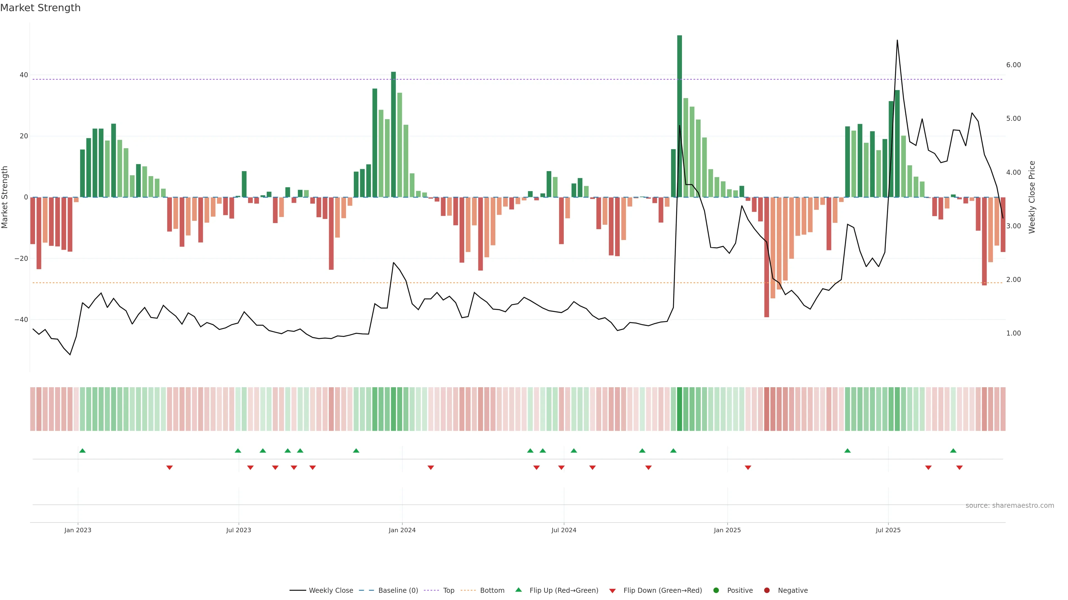Image resolution: width=1068 pixels, height=600 pixels.
Task: Click the 6.00 right axis tick label
Action: coord(1013,65)
